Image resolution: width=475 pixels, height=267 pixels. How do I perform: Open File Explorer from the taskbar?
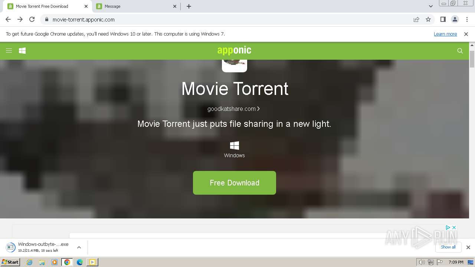[x=42, y=262]
